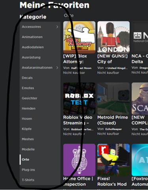This screenshot has width=148, height=190.
Task: Open the purple Home Office crest thumbnail
Action: pyautogui.click(x=79, y=160)
